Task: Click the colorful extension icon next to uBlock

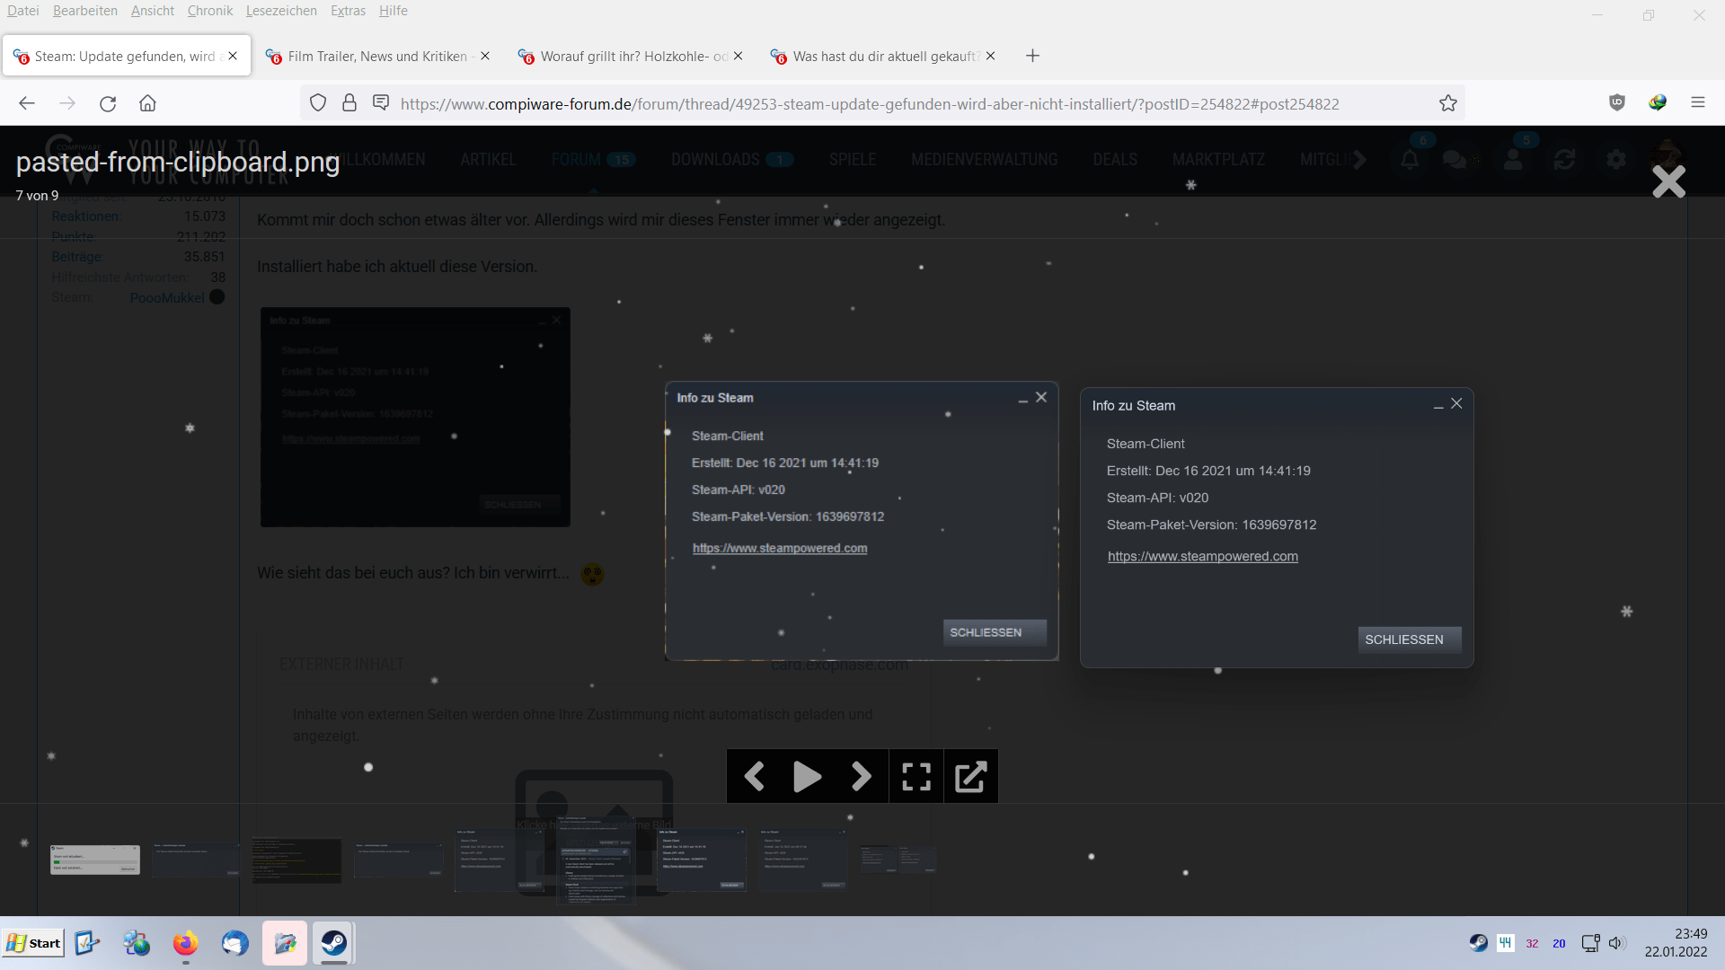Action: [x=1658, y=102]
